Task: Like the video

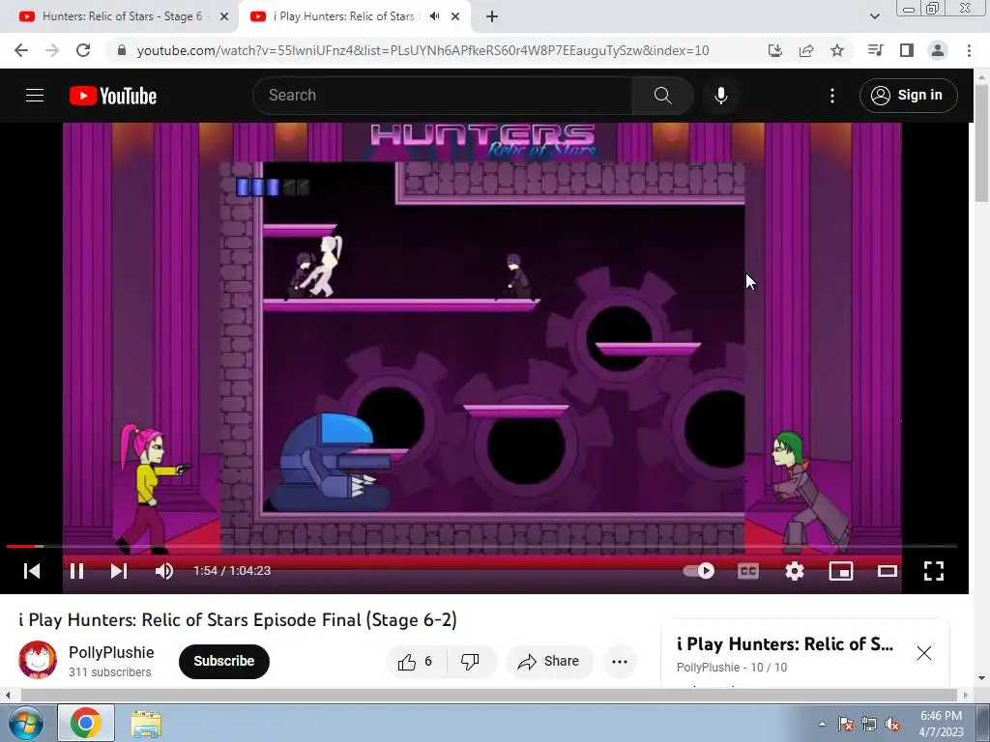Action: 416,661
